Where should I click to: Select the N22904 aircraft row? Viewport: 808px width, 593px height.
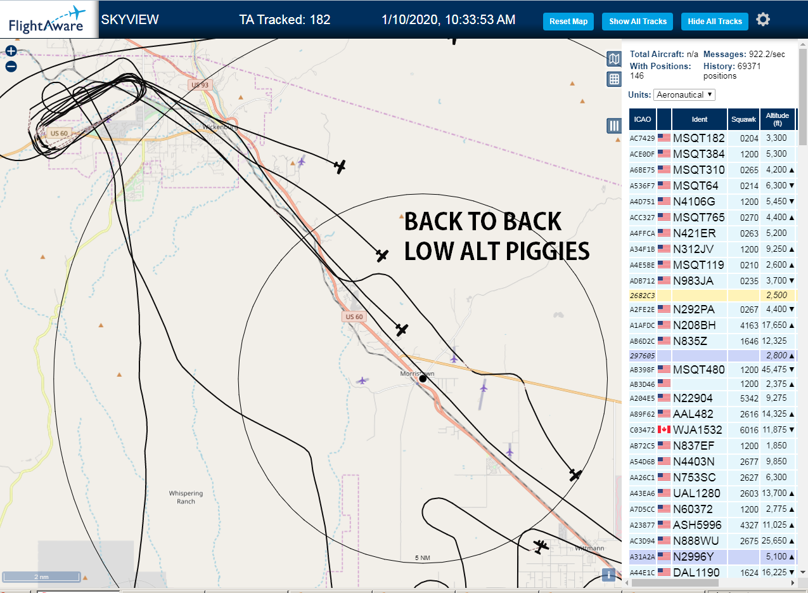click(713, 398)
